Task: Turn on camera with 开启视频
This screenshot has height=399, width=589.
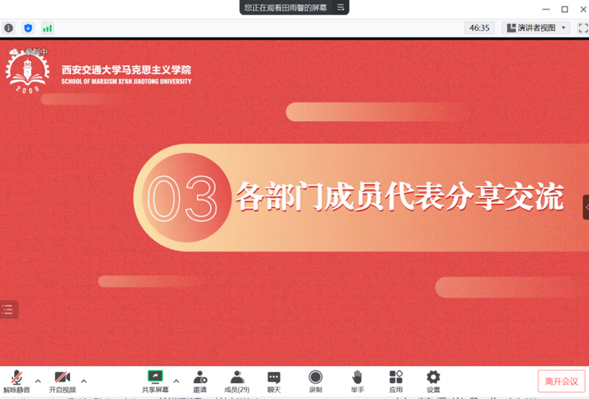Action: point(62,378)
